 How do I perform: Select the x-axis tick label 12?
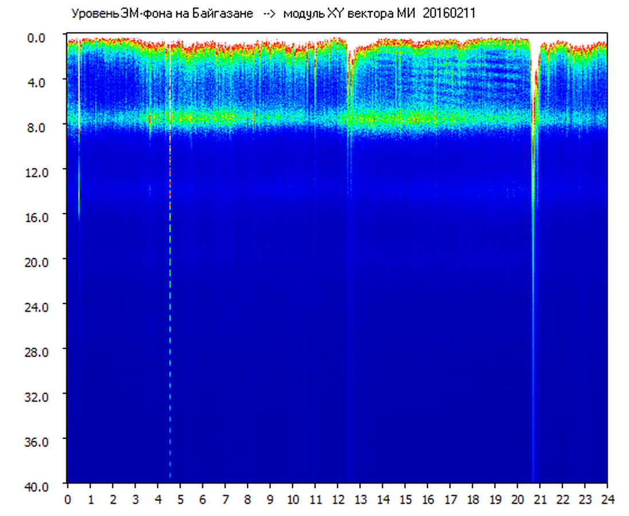click(x=337, y=499)
